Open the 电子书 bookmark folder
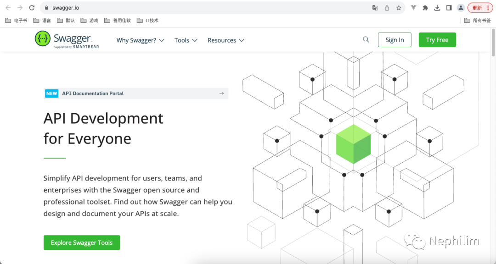Viewport: 496px width, 264px height. coord(17,21)
